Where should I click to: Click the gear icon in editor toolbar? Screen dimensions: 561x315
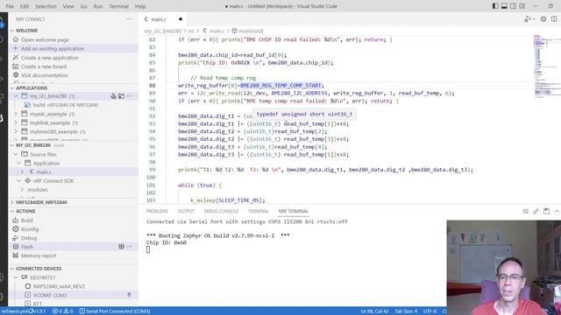543,19
